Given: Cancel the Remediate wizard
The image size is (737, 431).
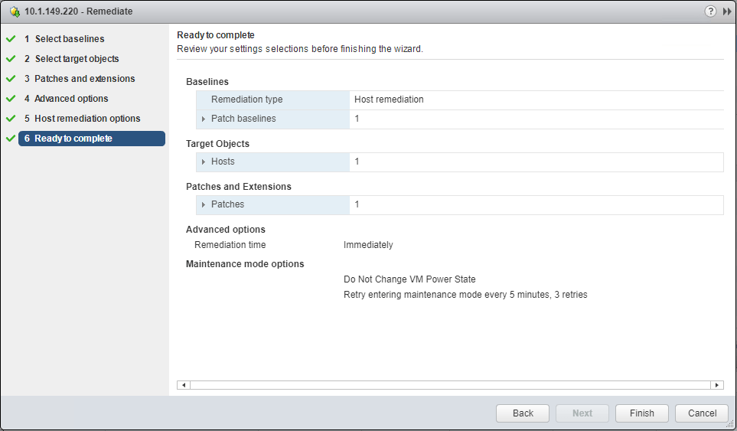Looking at the screenshot, I should click(702, 413).
